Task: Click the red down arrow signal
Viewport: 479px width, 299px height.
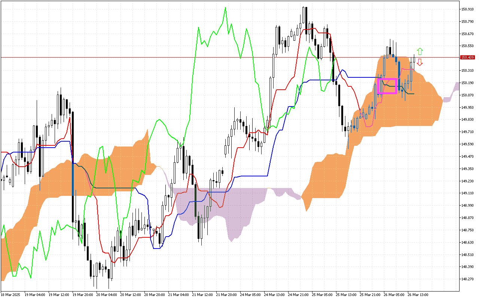Action: 420,62
